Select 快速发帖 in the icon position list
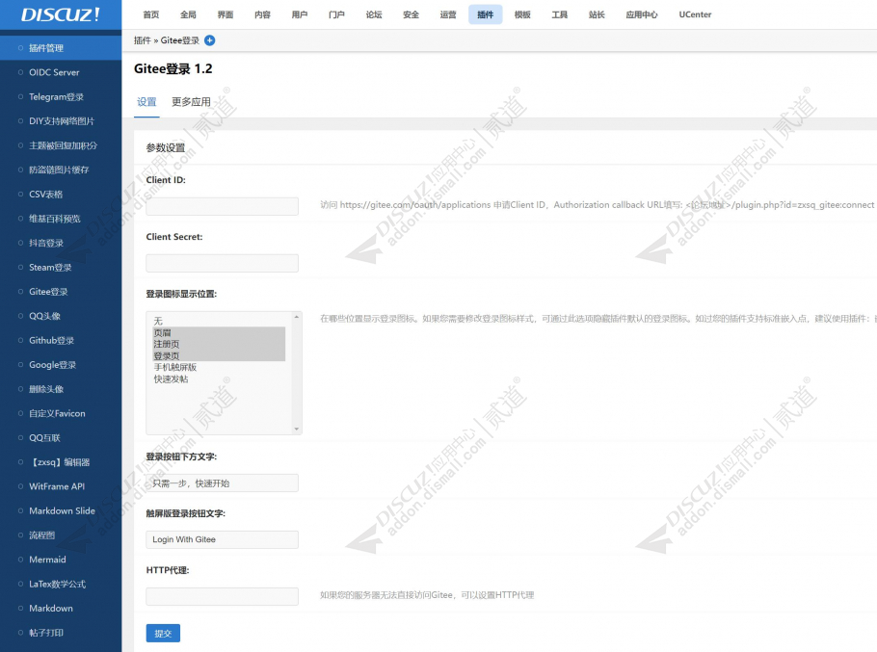This screenshot has height=652, width=877. (220, 378)
